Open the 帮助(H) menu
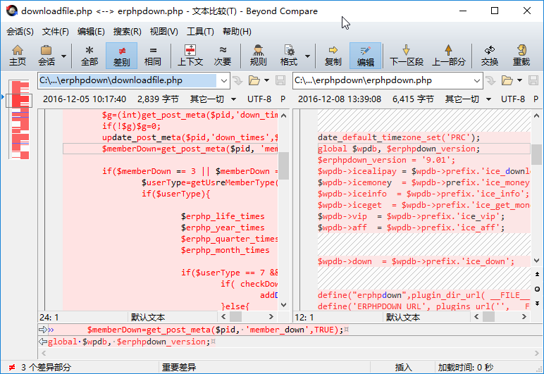544x374 pixels. point(237,32)
